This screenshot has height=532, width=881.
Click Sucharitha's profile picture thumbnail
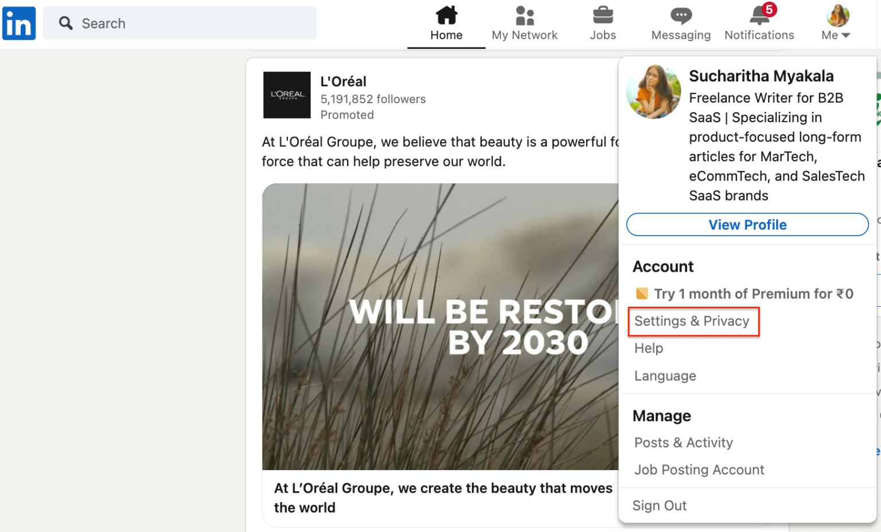(654, 91)
